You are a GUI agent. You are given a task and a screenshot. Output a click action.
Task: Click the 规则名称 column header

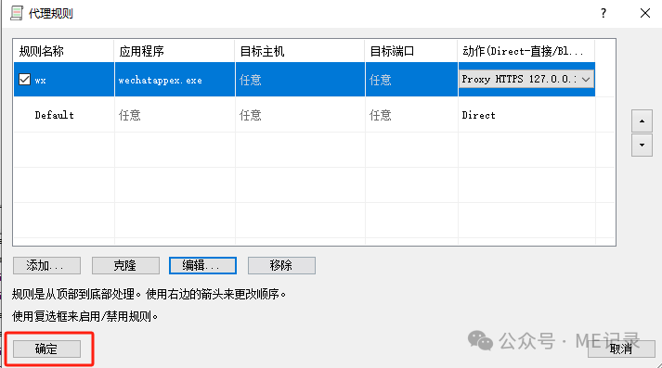[x=63, y=51]
